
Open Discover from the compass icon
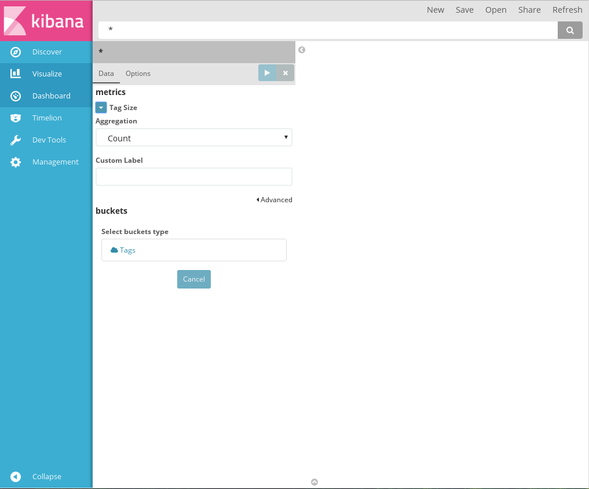click(x=16, y=52)
